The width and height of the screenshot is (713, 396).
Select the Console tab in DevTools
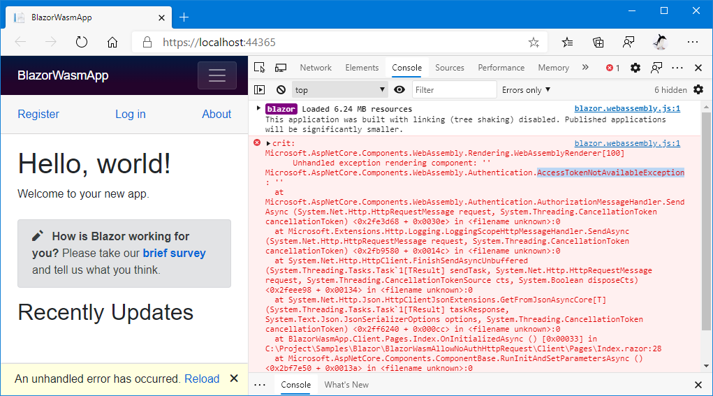pos(407,68)
